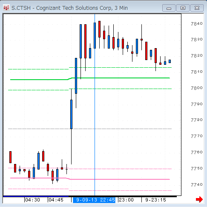Screen dimensions: 207x207
Task: Click the 7770 price axis label
Action: pyautogui.click(x=197, y=136)
